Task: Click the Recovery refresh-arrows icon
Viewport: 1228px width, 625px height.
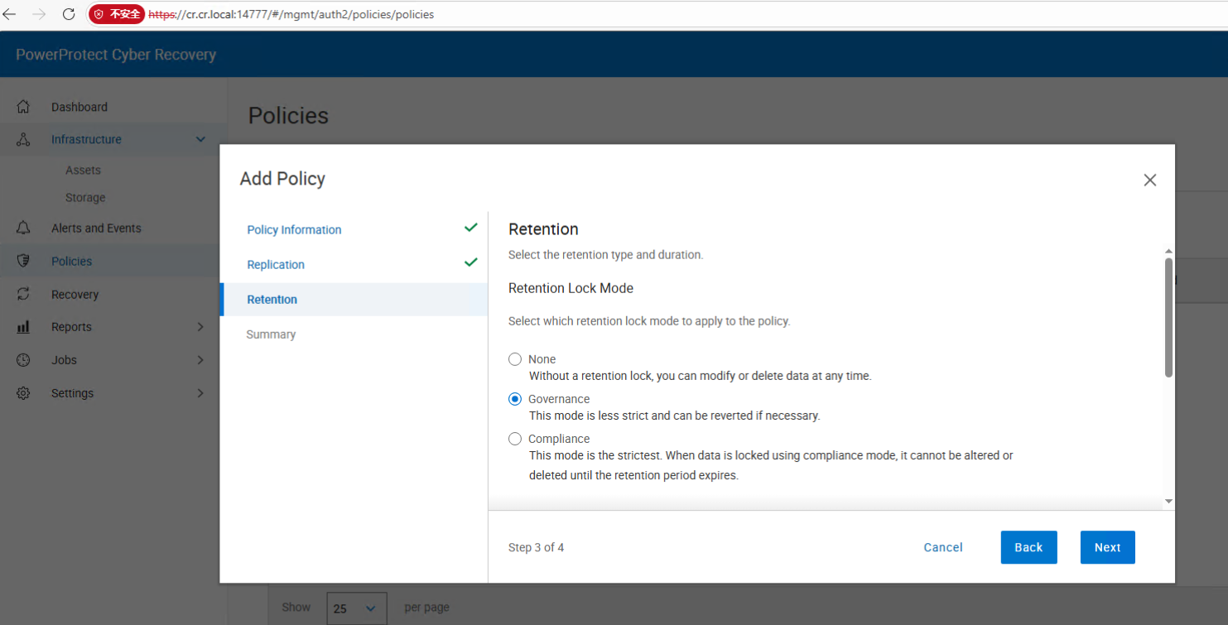Action: 23,294
